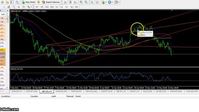Switch chart to bar chart style

65,2
